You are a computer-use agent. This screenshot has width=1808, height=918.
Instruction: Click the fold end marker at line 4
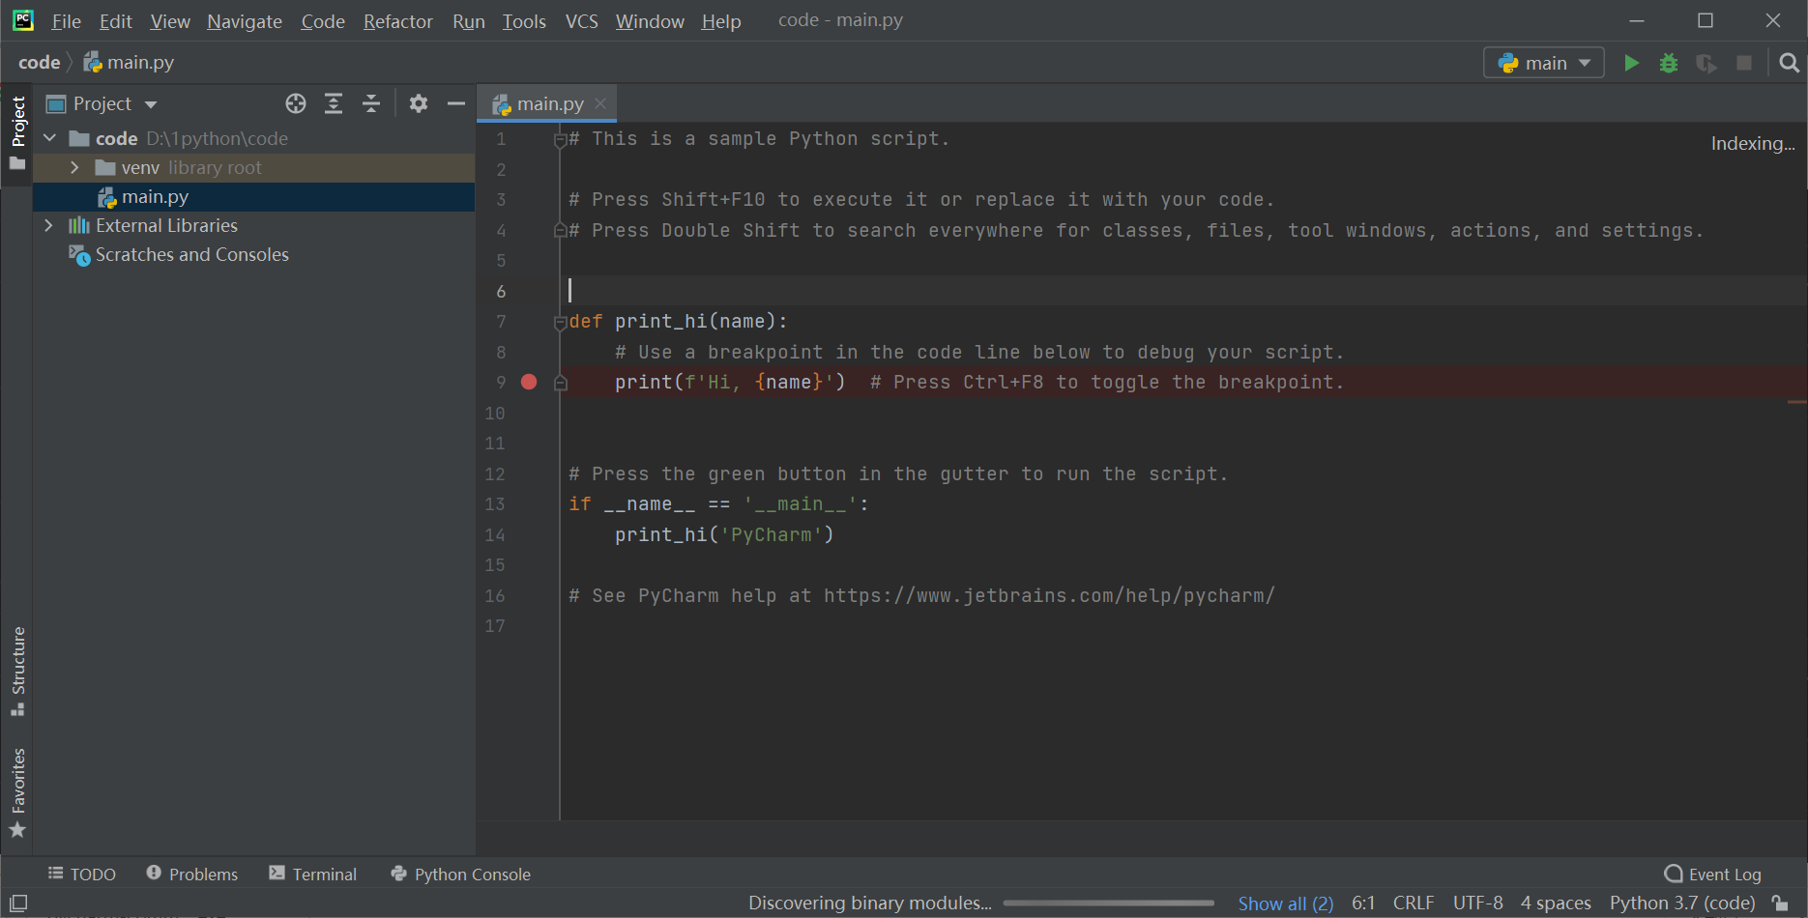point(560,231)
